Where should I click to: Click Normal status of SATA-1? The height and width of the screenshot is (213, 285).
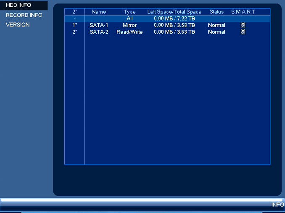(x=216, y=25)
